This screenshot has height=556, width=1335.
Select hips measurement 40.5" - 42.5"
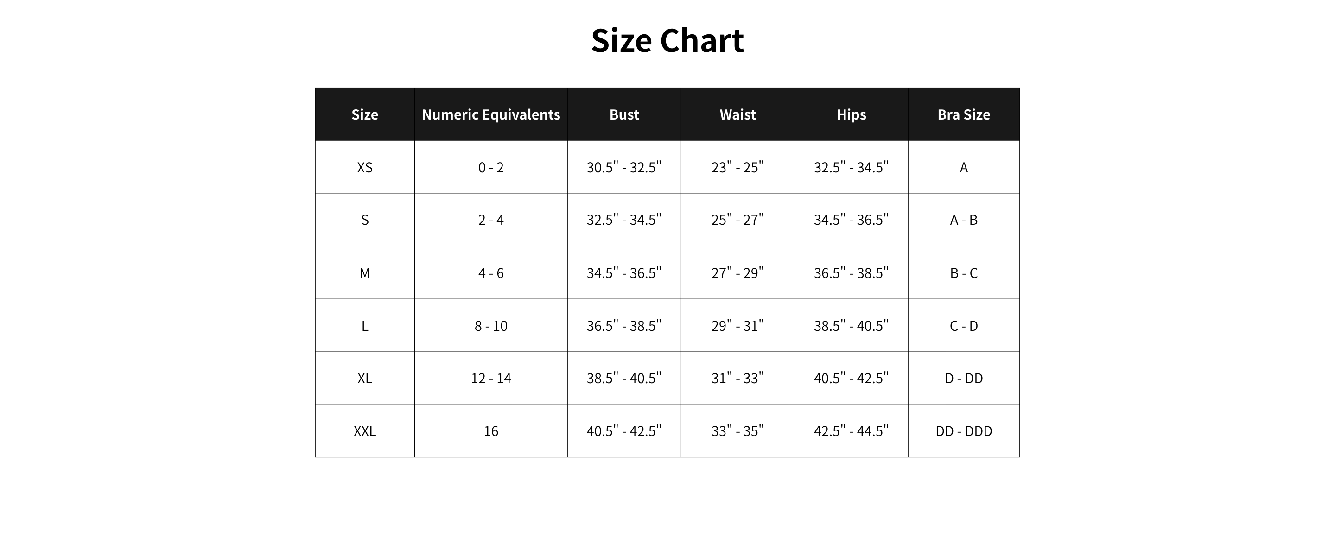(851, 378)
